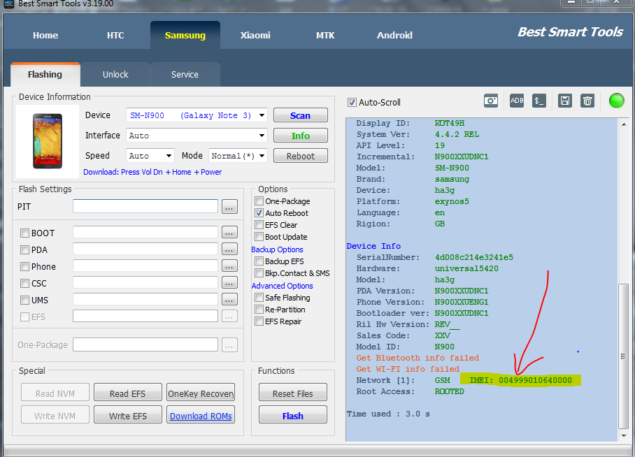Click the Flash button
Image resolution: width=635 pixels, height=457 pixels.
(x=293, y=415)
